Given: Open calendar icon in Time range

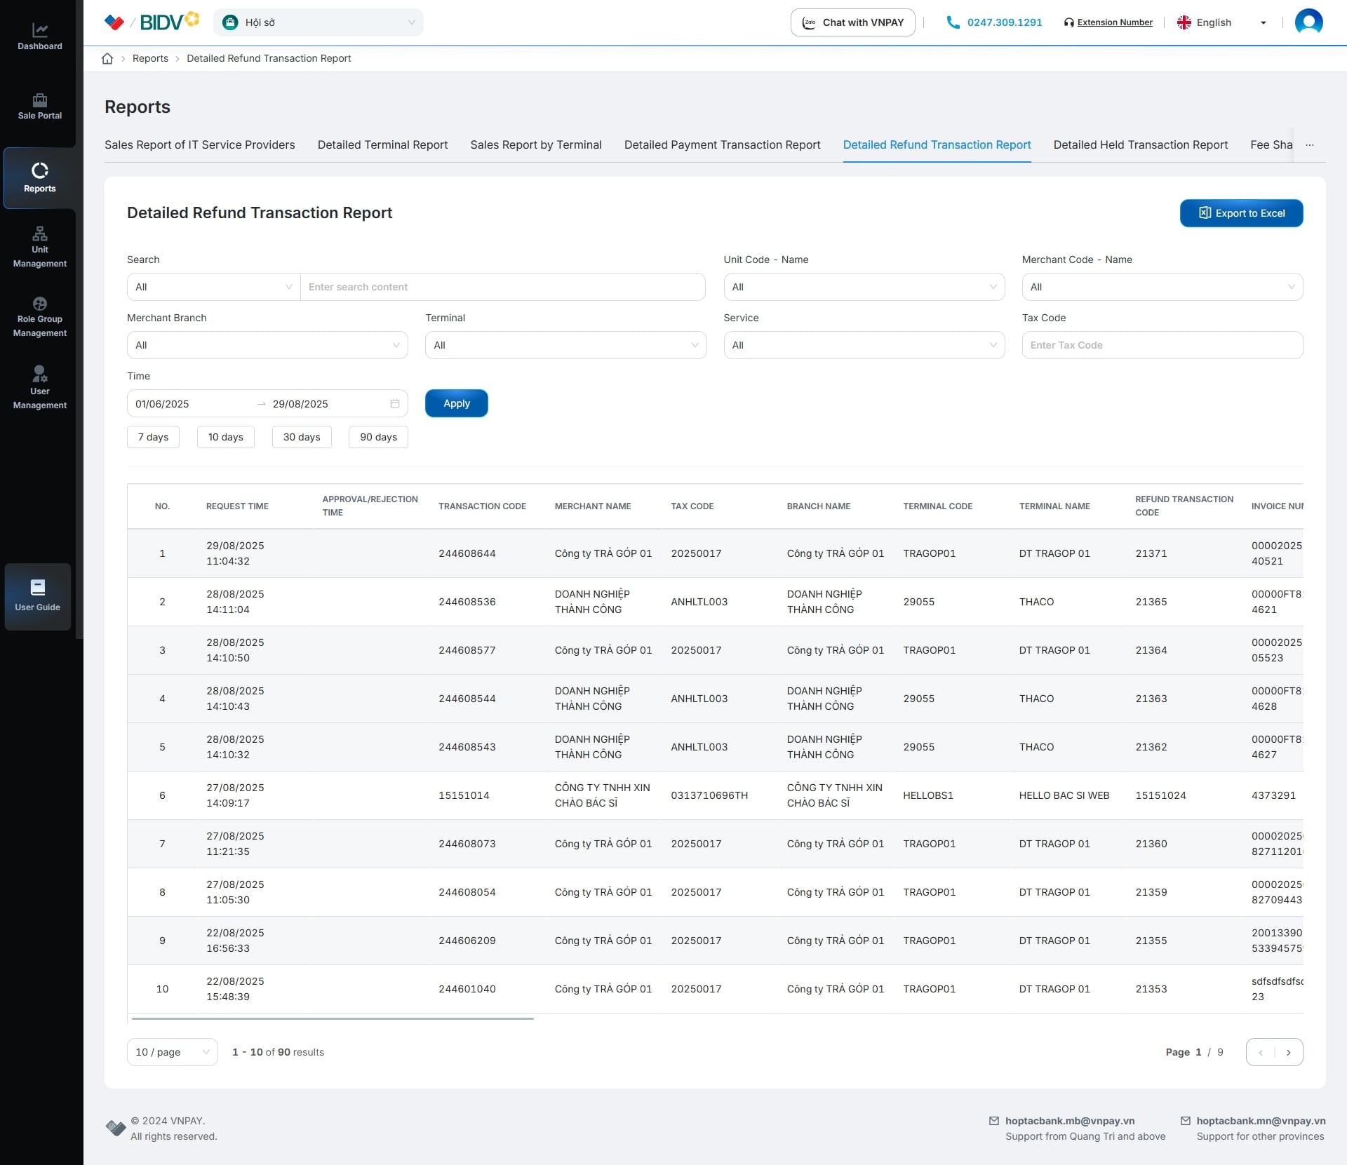Looking at the screenshot, I should click(x=394, y=404).
